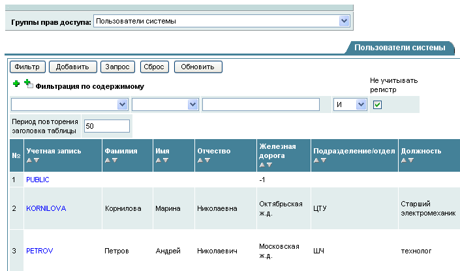Sort Подразделение/отдел column descending
The image size is (460, 271).
click(x=323, y=160)
